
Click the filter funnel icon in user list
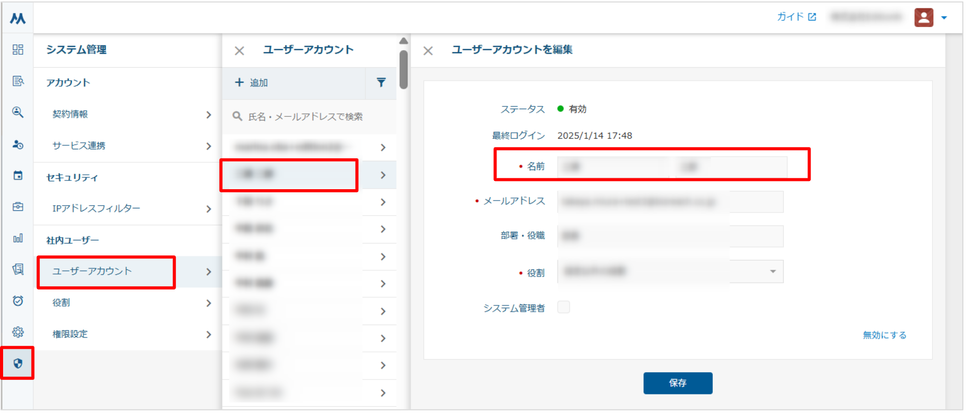pyautogui.click(x=381, y=83)
